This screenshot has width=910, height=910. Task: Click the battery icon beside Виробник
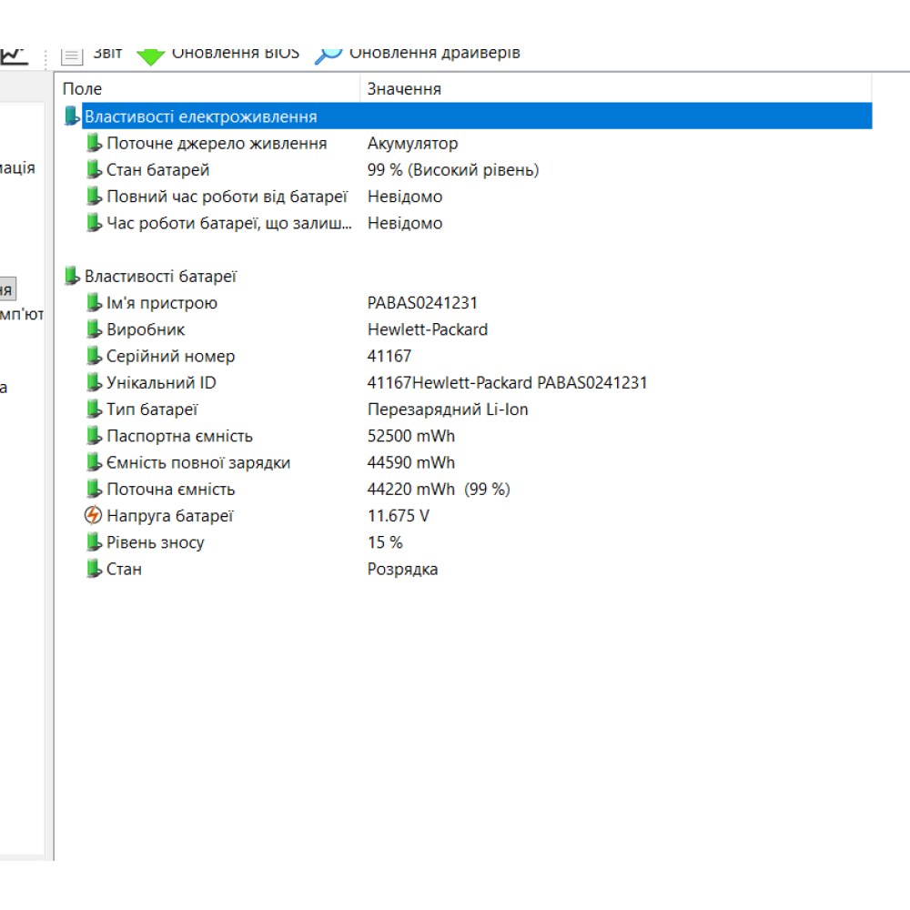click(x=93, y=329)
